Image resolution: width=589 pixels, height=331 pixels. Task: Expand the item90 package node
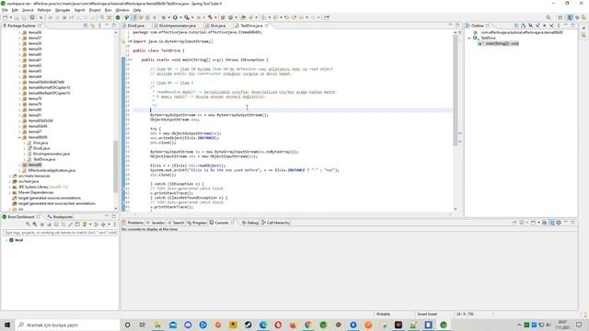point(19,165)
